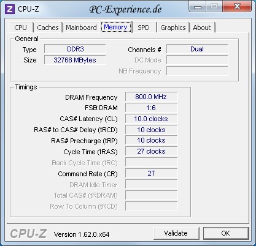The image size is (256, 246).
Task: Click the DRAM Frequency 800.0 MHz field
Action: pyautogui.click(x=151, y=97)
